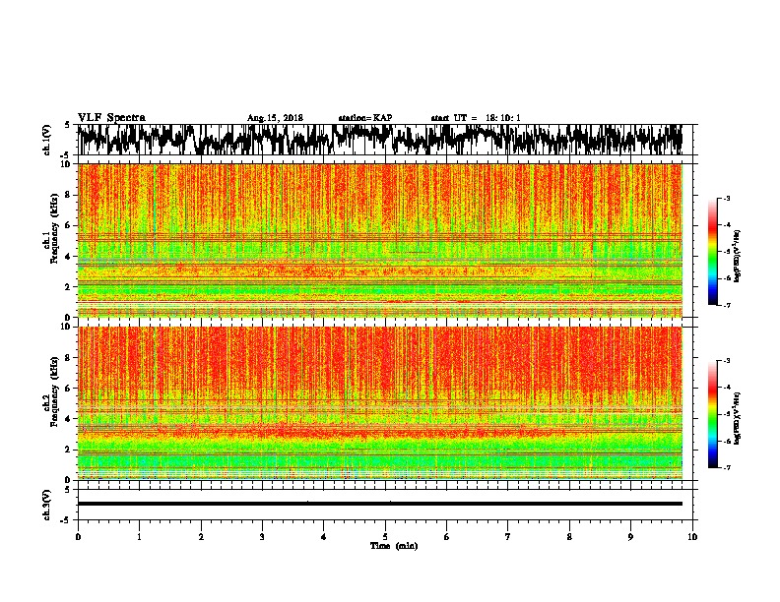The width and height of the screenshot is (780, 602).
Task: Click the ch.2 spectrogram color bar
Action: [x=713, y=414]
